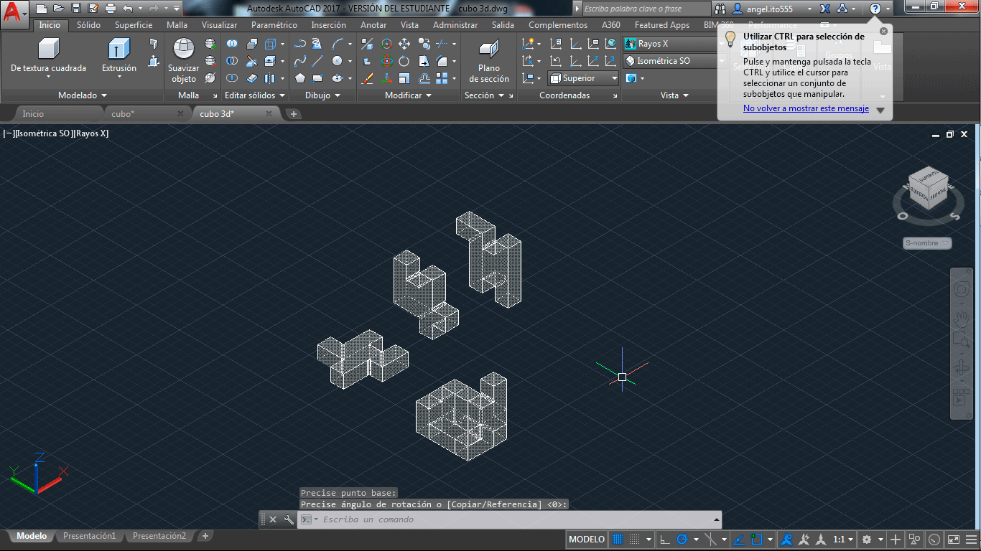Open command history arrow on command line
The height and width of the screenshot is (551, 981).
[x=716, y=519]
